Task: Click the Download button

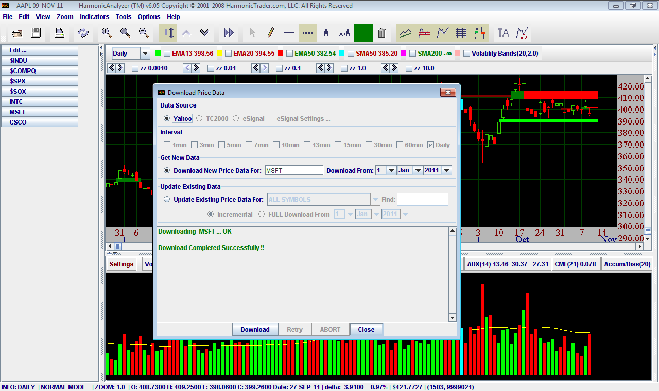Action: (255, 330)
